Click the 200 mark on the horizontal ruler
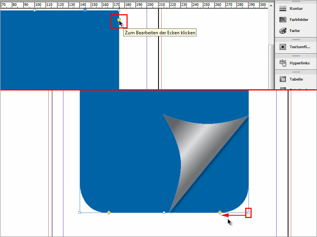Viewport: 317px width, 237px height. tap(151, 3)
